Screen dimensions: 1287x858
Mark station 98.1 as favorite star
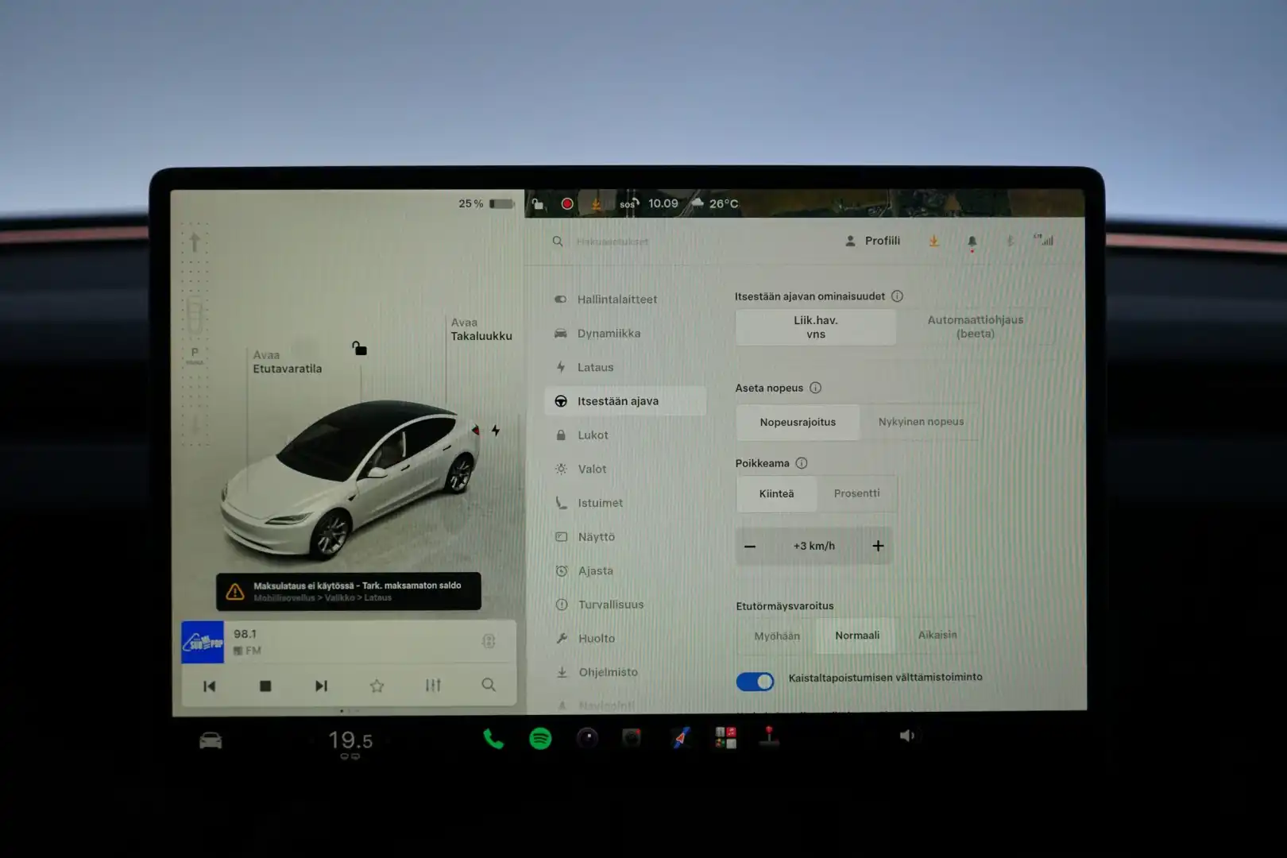click(377, 686)
